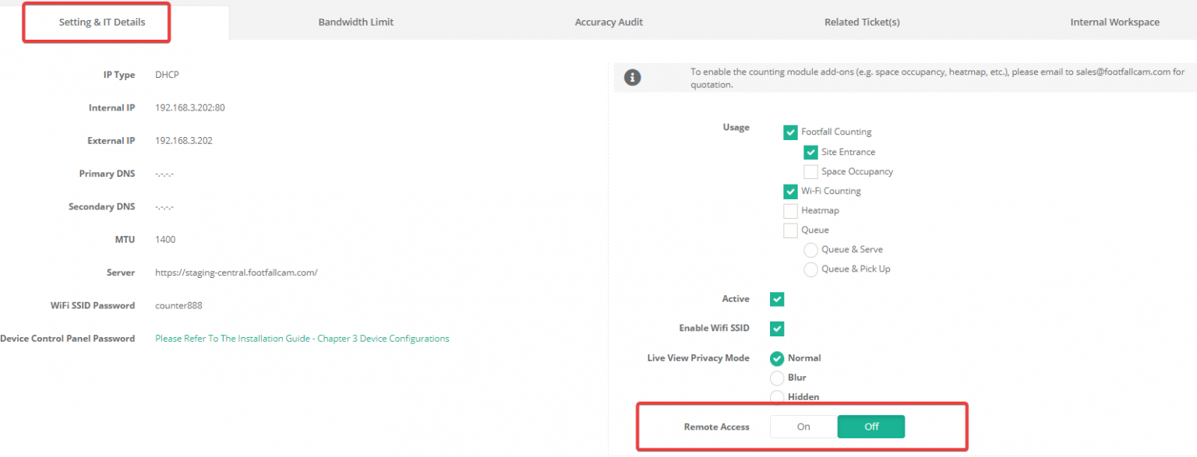This screenshot has height=457, width=1197.
Task: Switch to the Bandwidth Limit tab
Action: (x=355, y=23)
